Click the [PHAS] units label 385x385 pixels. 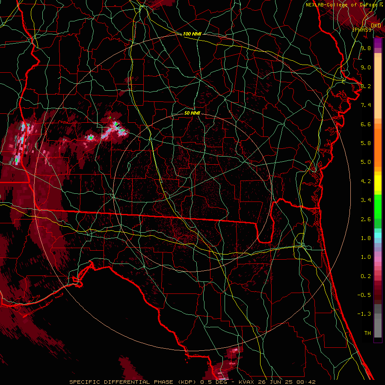pyautogui.click(x=361, y=30)
